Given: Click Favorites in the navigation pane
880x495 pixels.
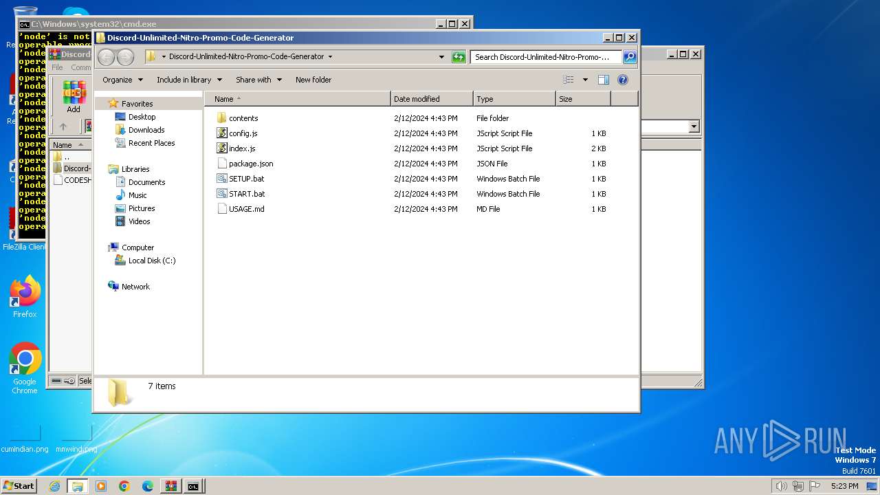Looking at the screenshot, I should point(137,104).
